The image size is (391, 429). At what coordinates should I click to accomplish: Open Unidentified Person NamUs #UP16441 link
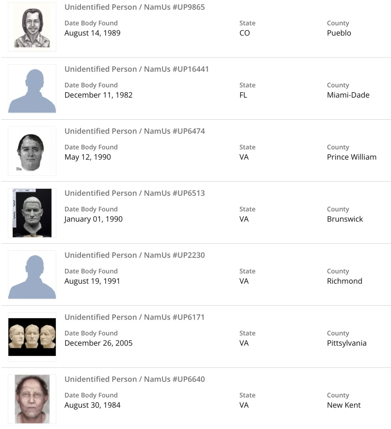[136, 69]
